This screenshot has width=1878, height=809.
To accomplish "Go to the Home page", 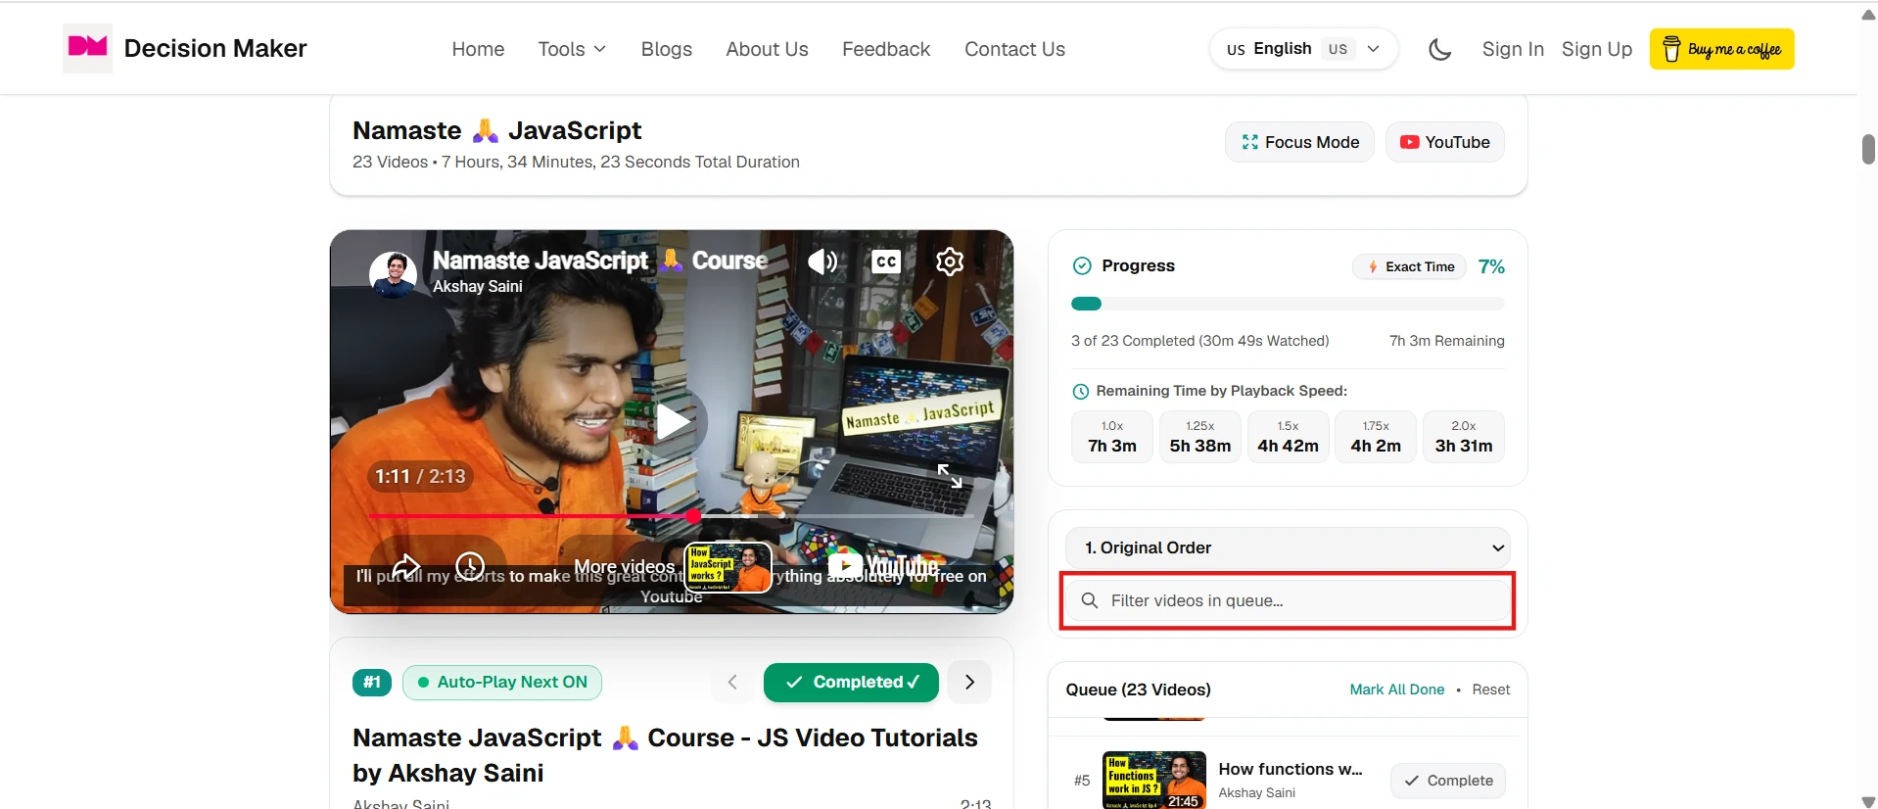I will pyautogui.click(x=478, y=49).
